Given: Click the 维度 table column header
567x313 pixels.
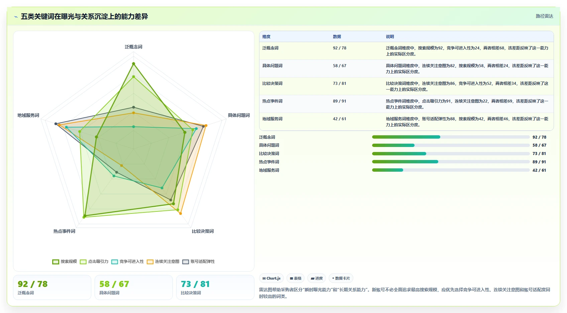Looking at the screenshot, I should click(266, 37).
